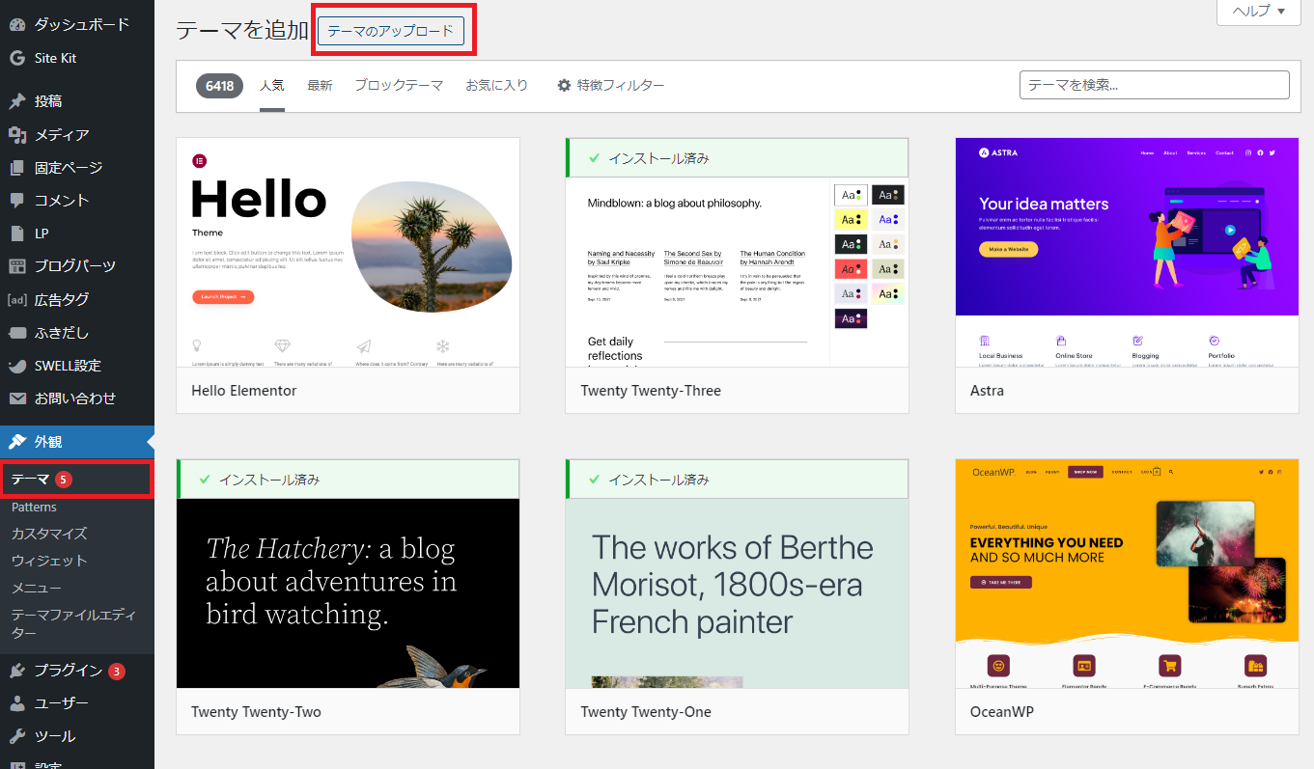
Task: Click the plug icon beside プラグイン
Action: [x=16, y=671]
